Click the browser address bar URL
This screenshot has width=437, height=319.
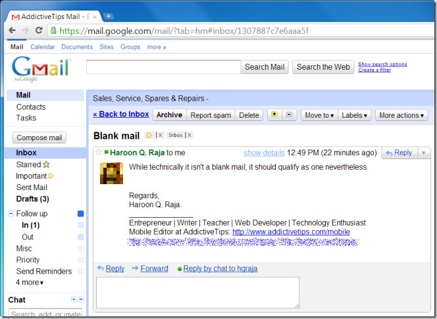tap(184, 31)
